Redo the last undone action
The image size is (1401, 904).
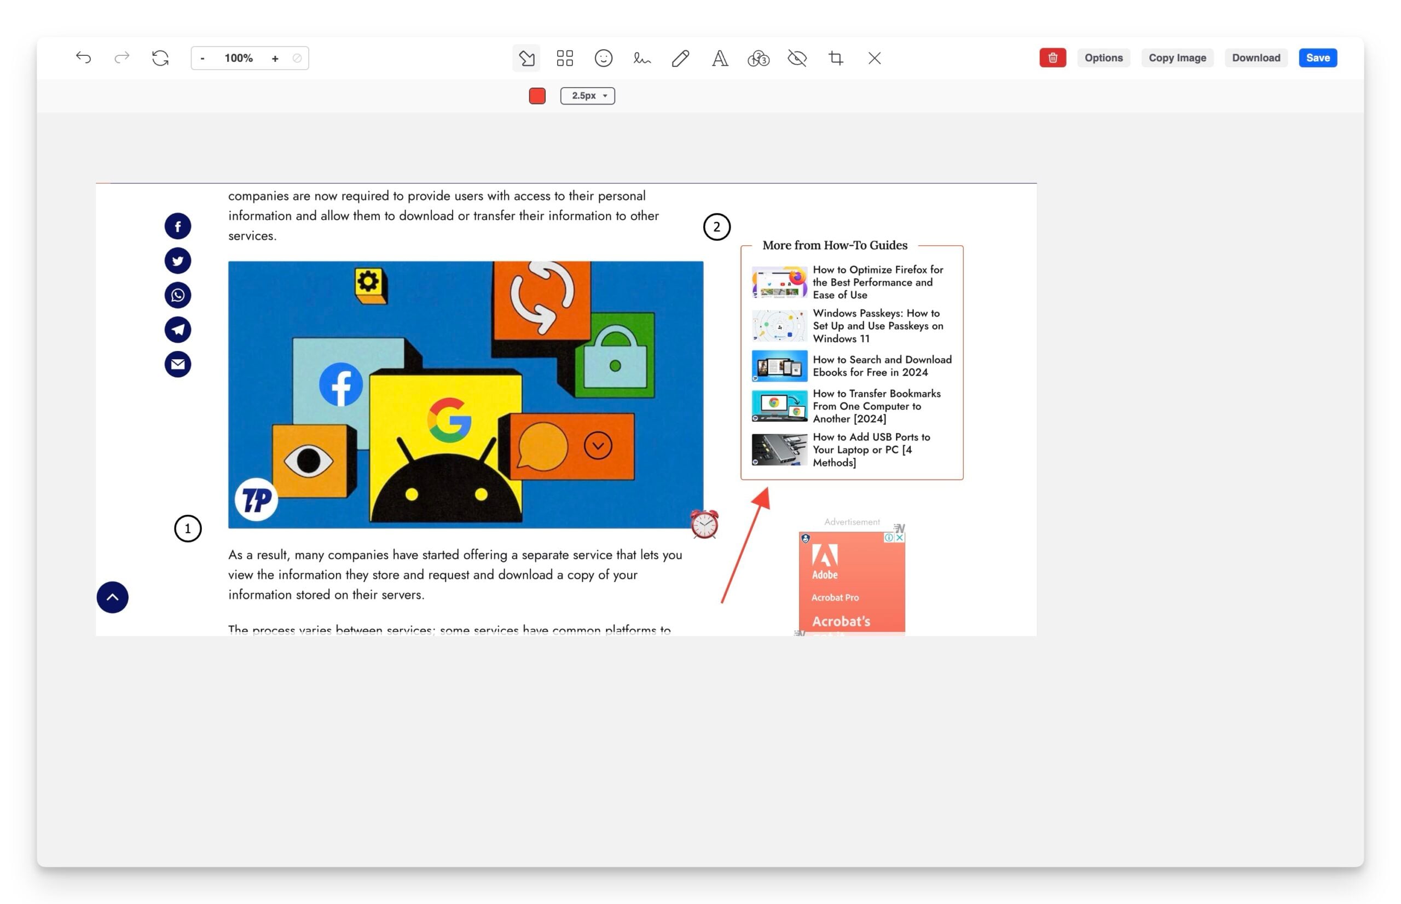[122, 57]
